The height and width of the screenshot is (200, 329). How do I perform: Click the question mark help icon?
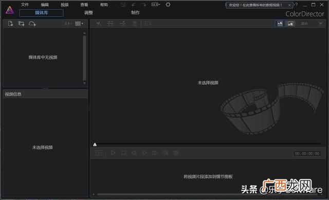pyautogui.click(x=297, y=5)
